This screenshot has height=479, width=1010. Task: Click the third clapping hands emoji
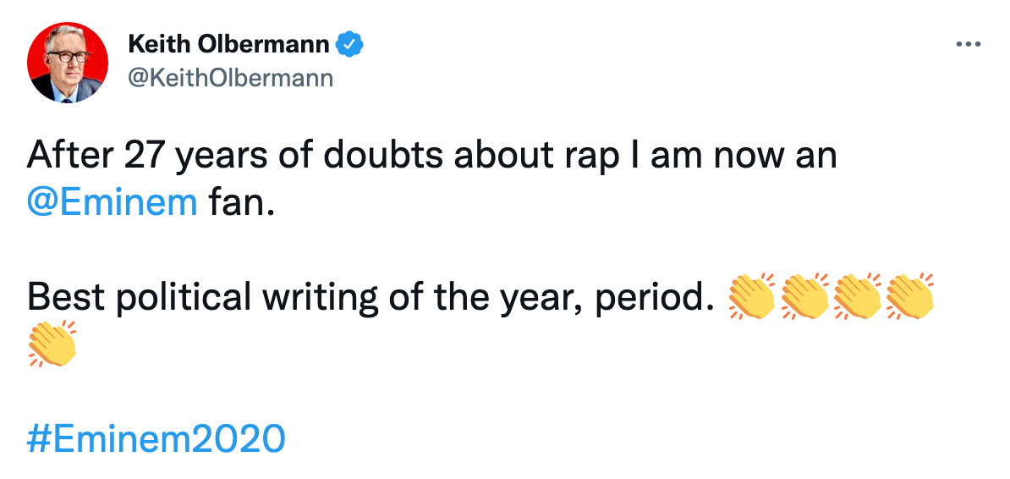tap(857, 296)
